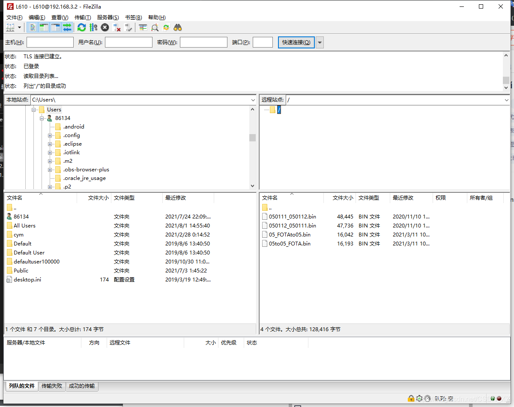Open the Site Manager icon
Image resolution: width=514 pixels, height=407 pixels.
click(10, 27)
